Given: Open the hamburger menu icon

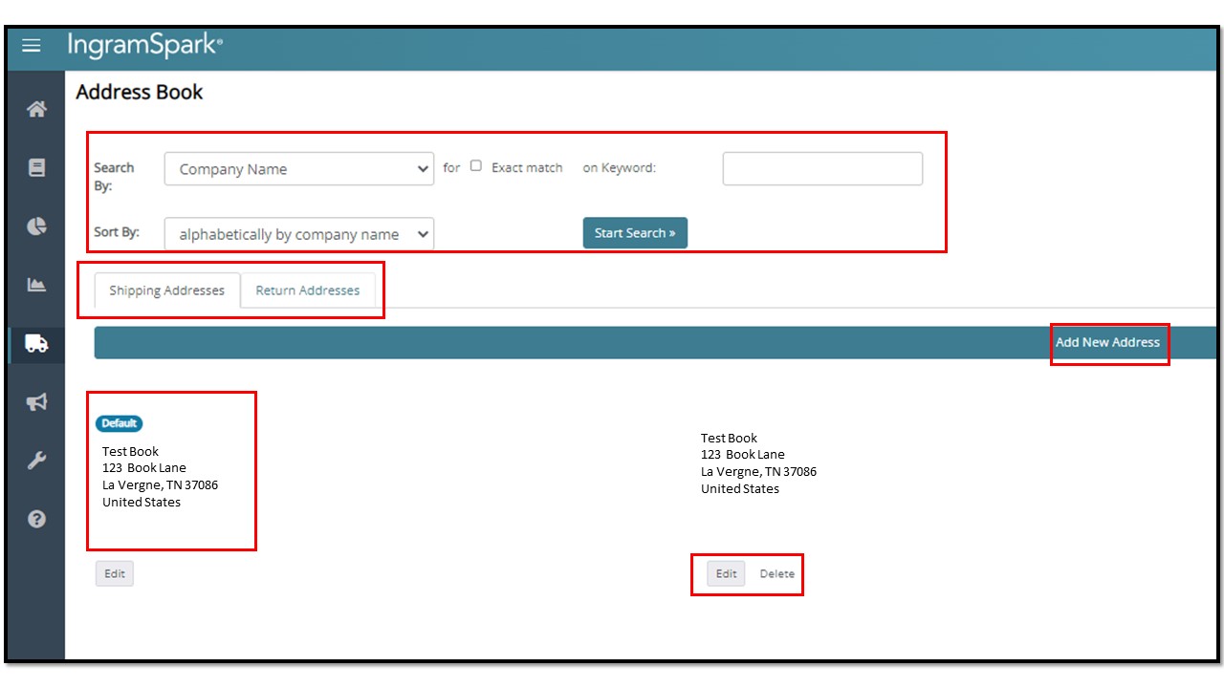Looking at the screenshot, I should (32, 46).
